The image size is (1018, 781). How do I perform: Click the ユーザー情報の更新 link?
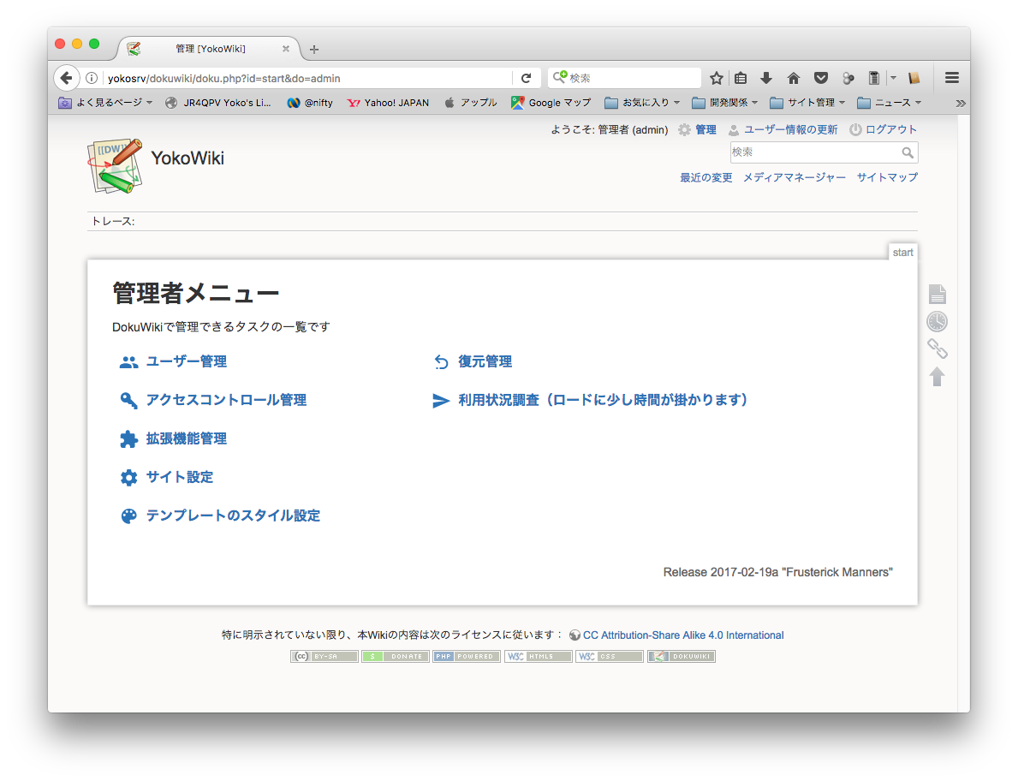pyautogui.click(x=790, y=129)
